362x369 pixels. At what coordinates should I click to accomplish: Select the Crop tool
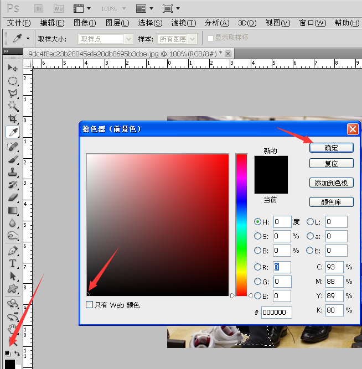(x=13, y=119)
